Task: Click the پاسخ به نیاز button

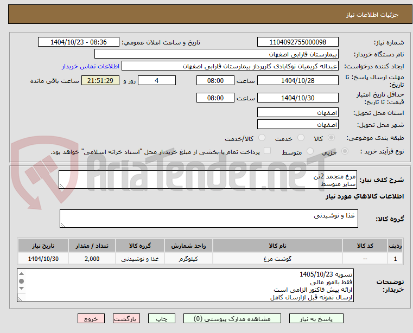Action: 316,318
